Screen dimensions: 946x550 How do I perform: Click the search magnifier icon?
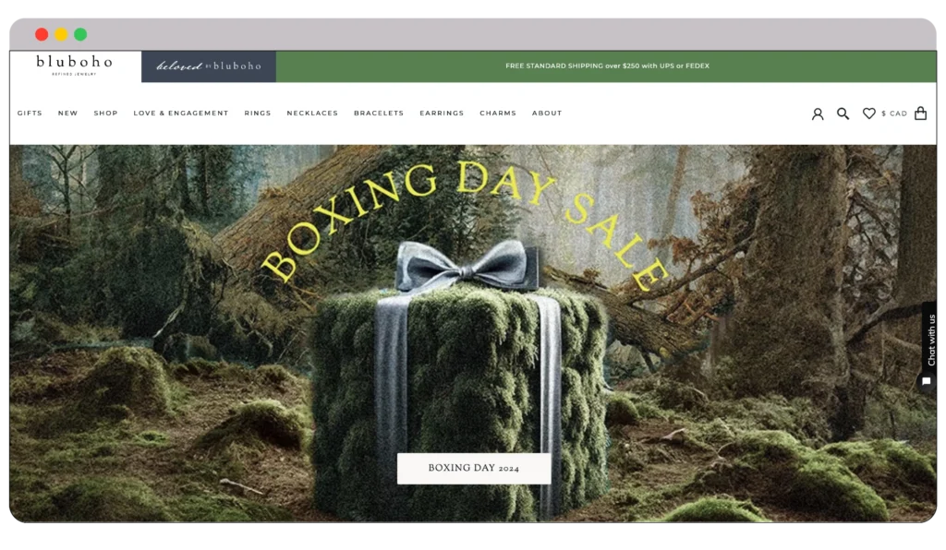click(843, 114)
